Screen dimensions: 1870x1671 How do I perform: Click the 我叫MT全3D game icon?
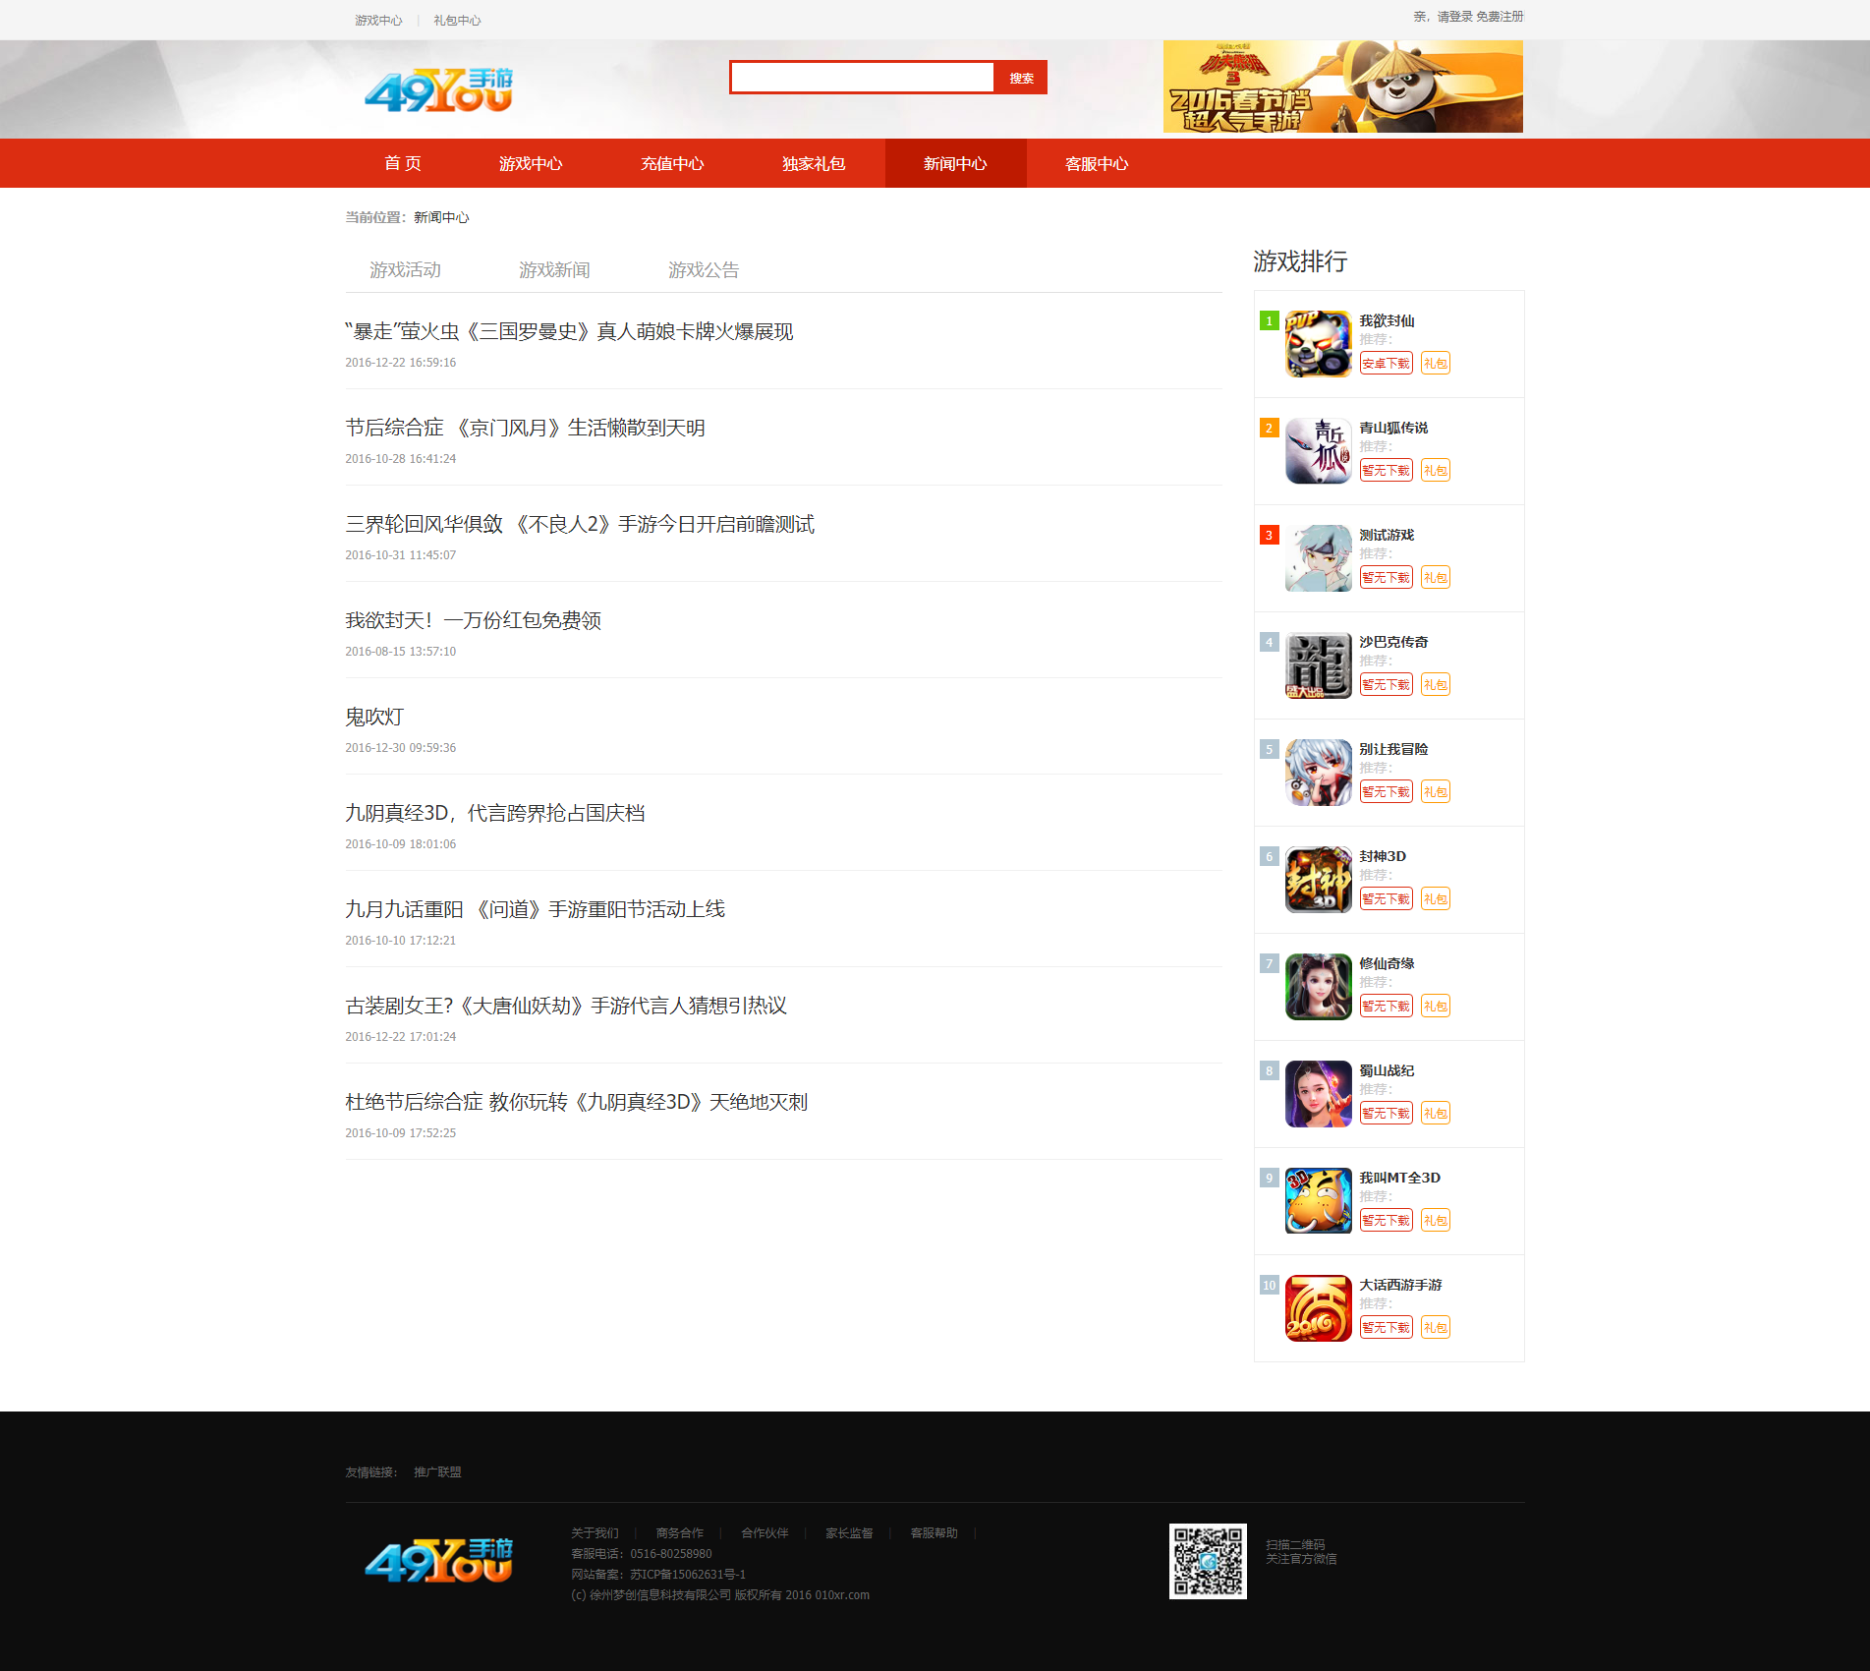coord(1318,1201)
